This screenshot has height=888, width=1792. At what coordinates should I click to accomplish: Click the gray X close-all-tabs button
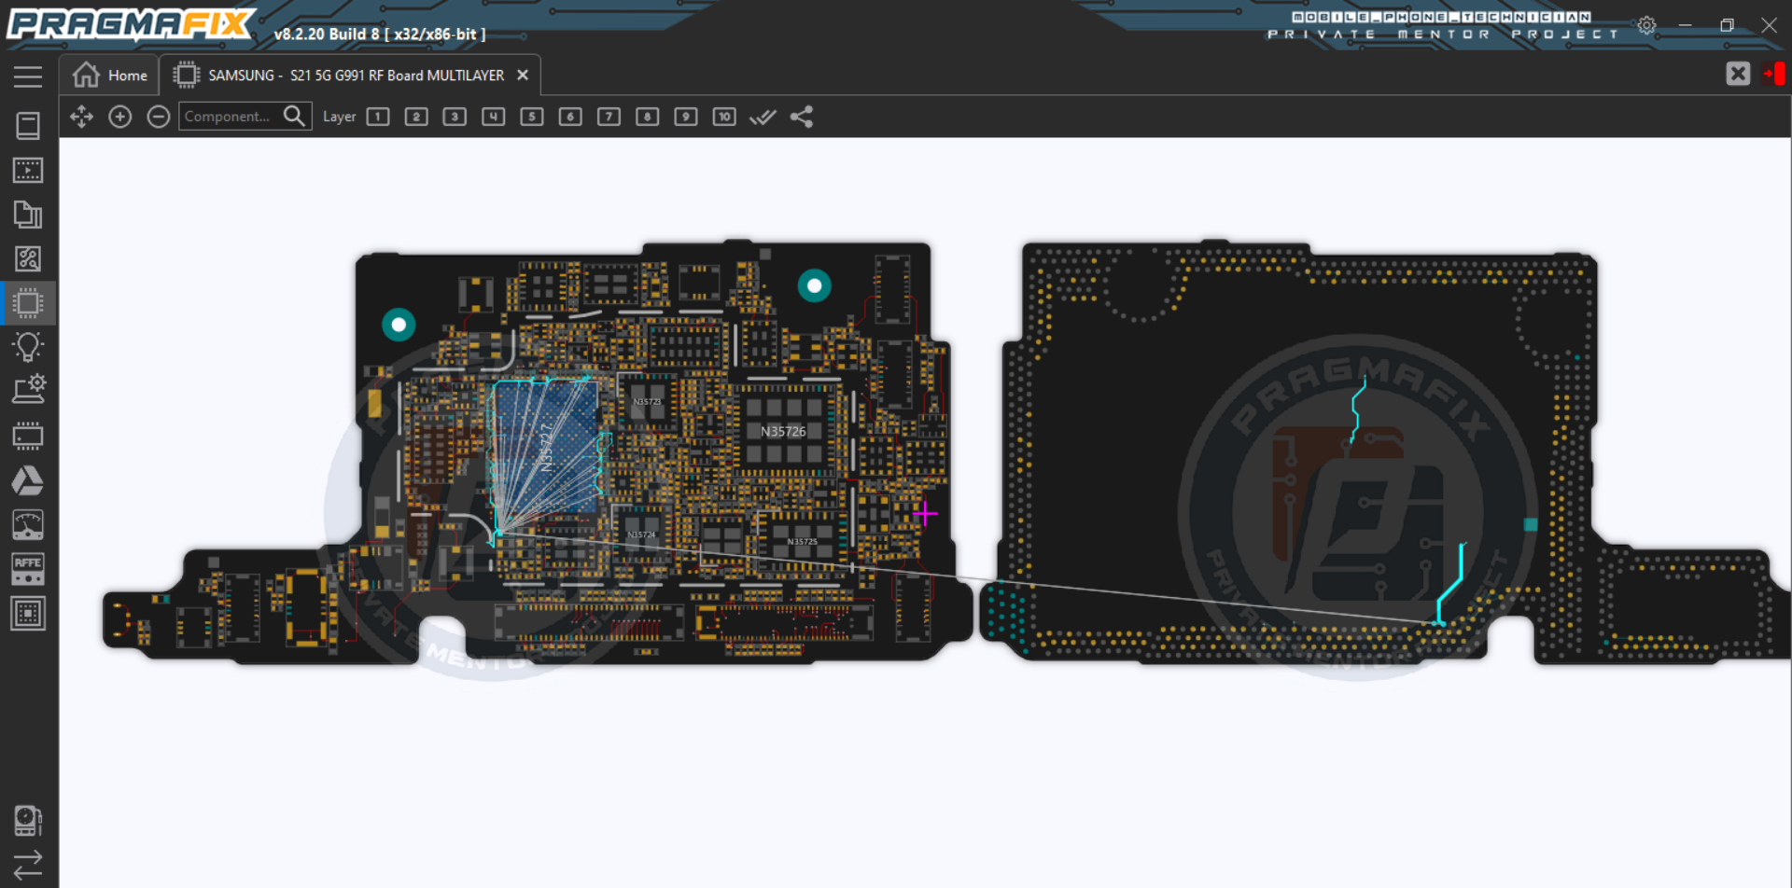1738,74
